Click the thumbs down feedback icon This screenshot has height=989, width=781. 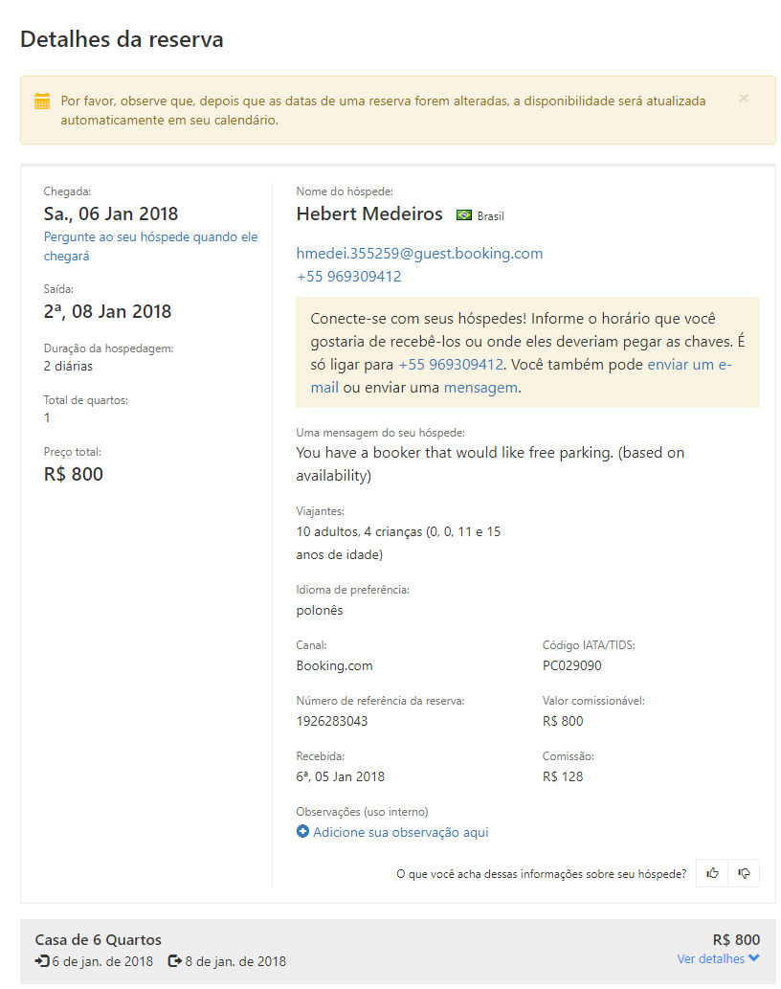pos(744,873)
